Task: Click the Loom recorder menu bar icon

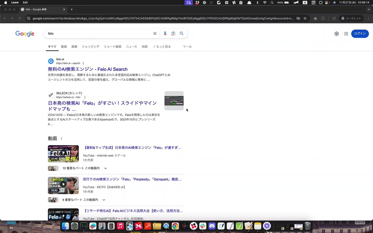Action: coord(189,2)
